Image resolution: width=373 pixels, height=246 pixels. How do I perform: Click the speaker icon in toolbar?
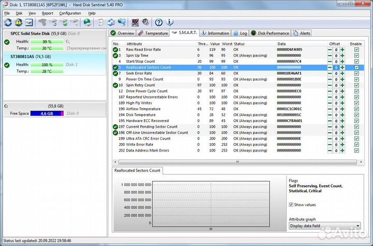146,22
